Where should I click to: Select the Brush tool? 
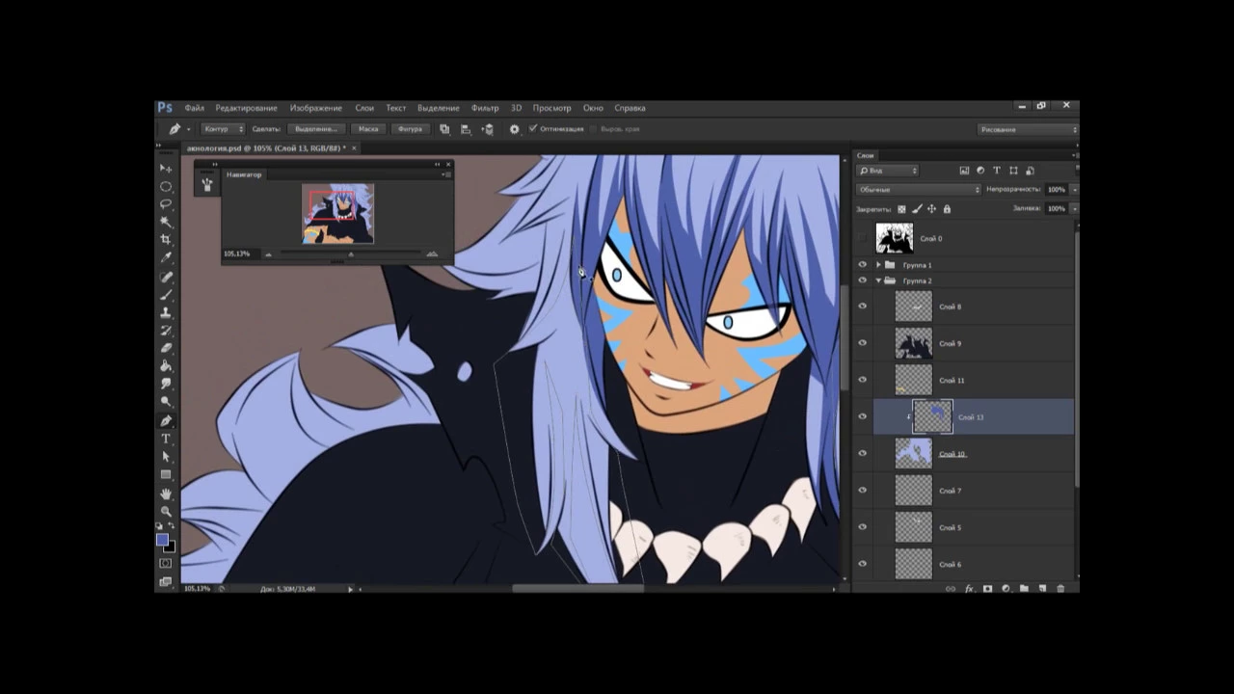[x=166, y=295]
